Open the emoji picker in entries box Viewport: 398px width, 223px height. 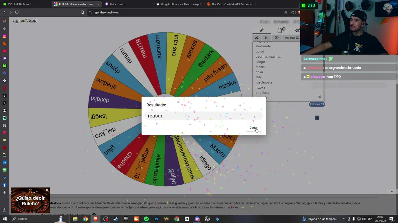tap(320, 96)
